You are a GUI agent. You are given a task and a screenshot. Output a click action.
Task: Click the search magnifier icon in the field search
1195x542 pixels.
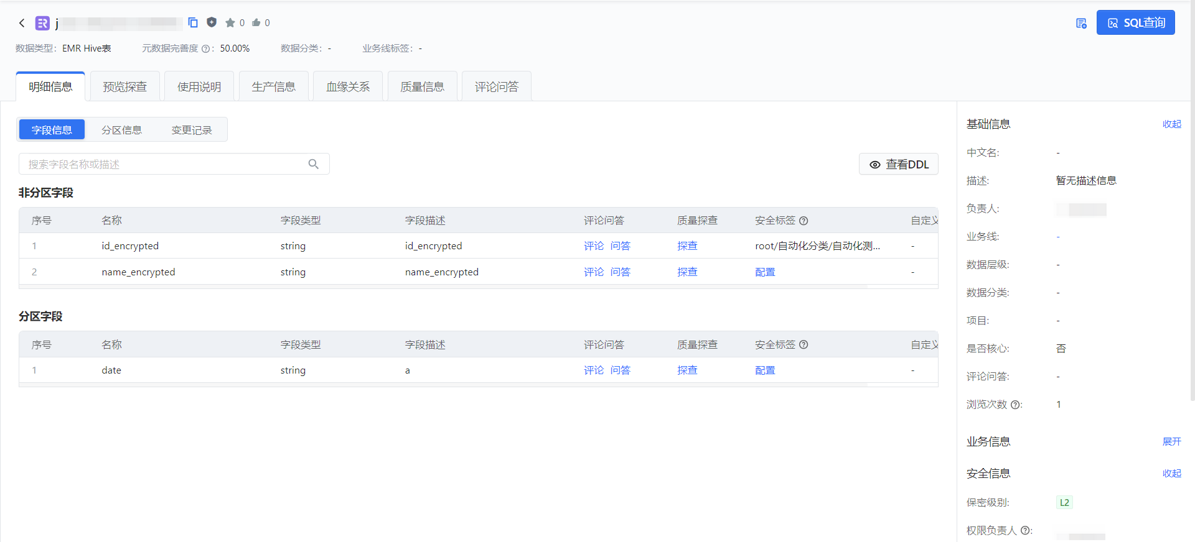(314, 164)
